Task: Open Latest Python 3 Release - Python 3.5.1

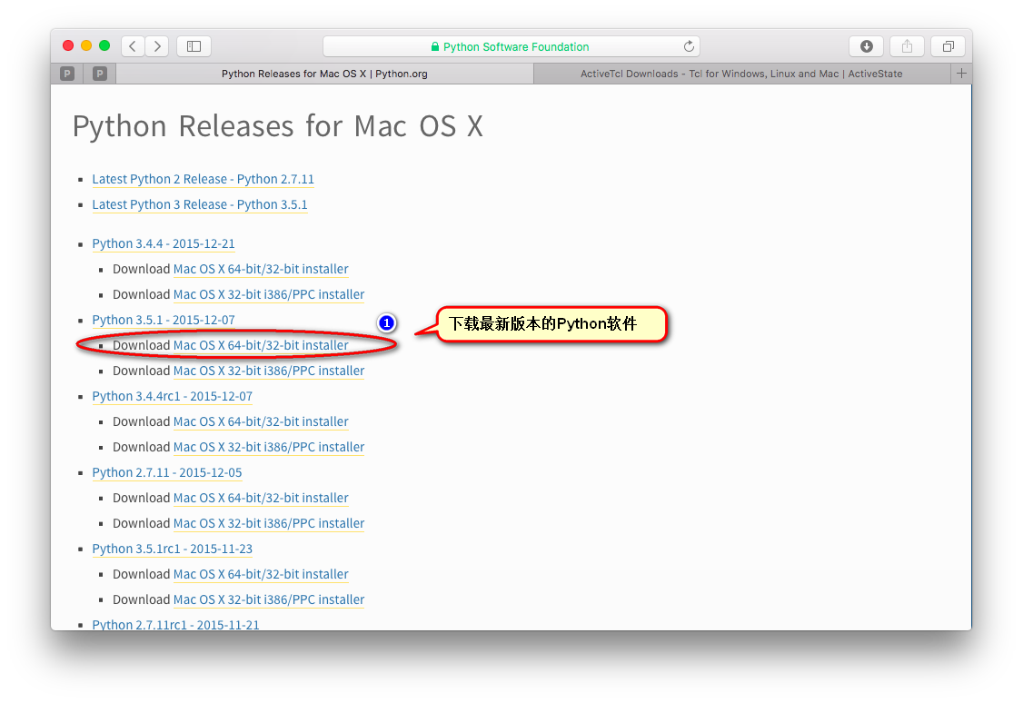Action: coord(200,204)
